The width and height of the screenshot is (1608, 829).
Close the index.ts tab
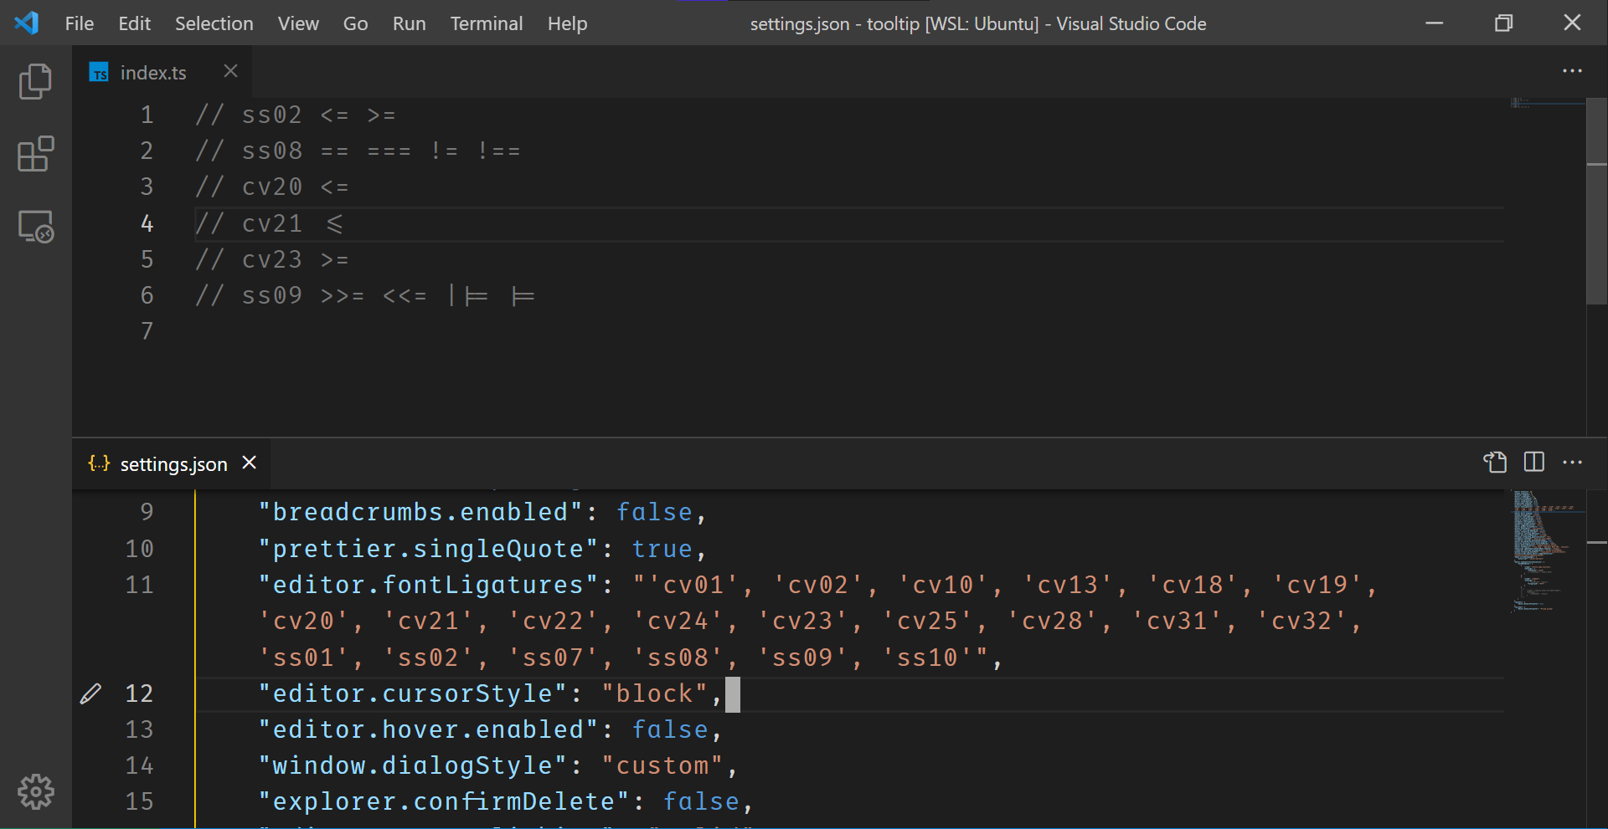coord(229,71)
